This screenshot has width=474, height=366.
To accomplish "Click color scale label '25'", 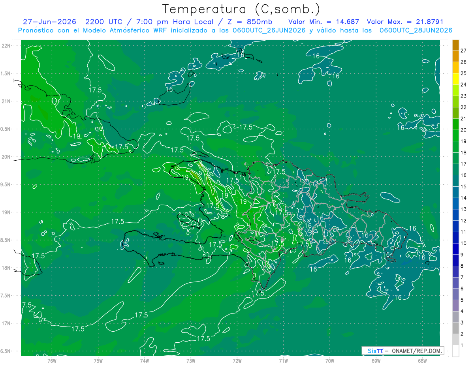I will pyautogui.click(x=464, y=73).
